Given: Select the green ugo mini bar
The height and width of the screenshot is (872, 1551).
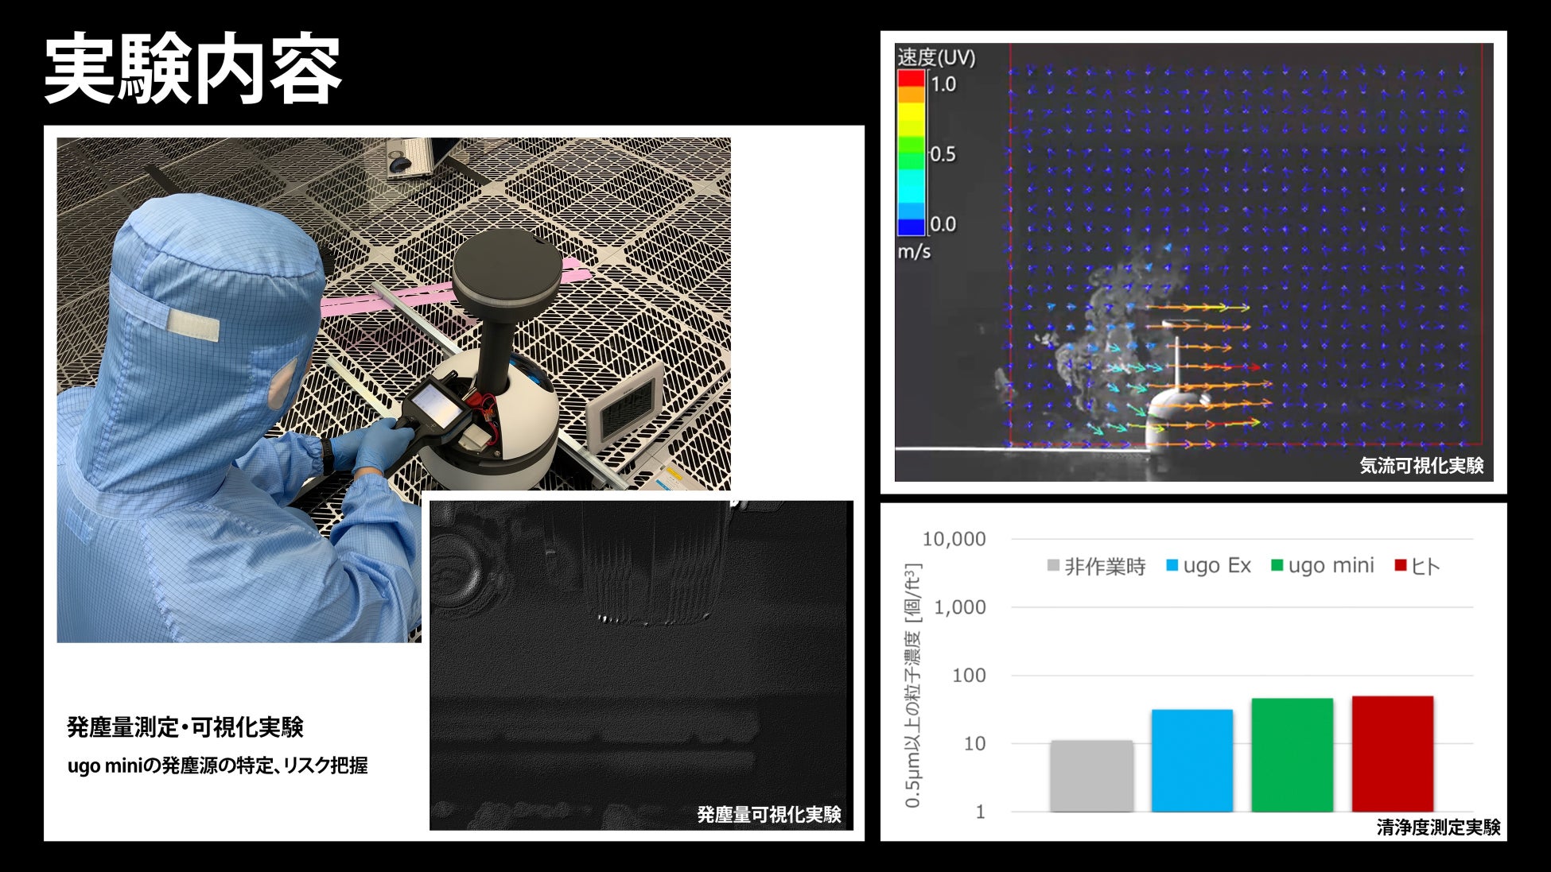Looking at the screenshot, I should [1292, 755].
